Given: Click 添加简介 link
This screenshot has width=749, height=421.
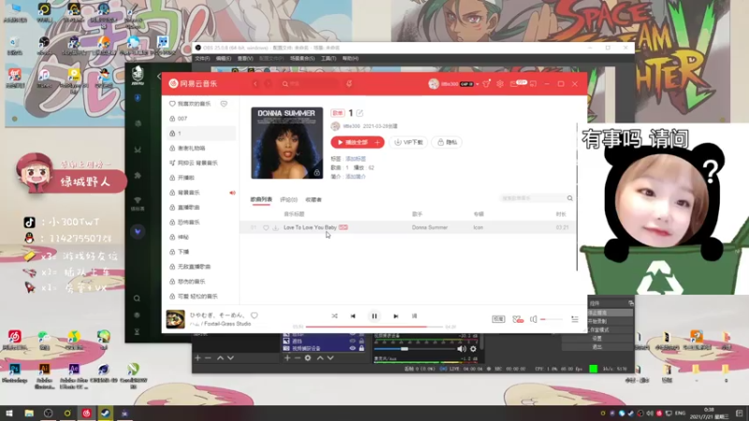Looking at the screenshot, I should coord(356,177).
